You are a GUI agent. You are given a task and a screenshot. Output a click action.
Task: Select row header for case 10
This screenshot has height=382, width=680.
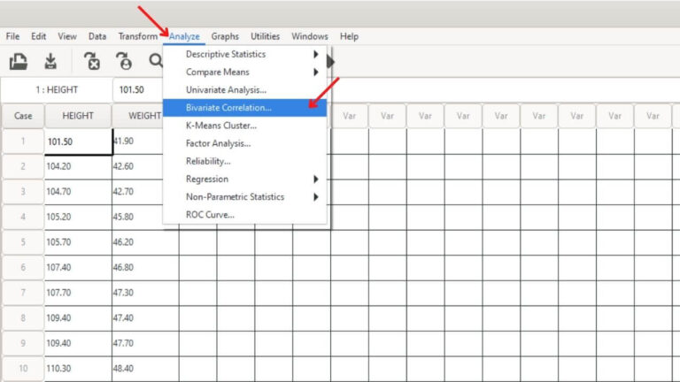tap(23, 368)
